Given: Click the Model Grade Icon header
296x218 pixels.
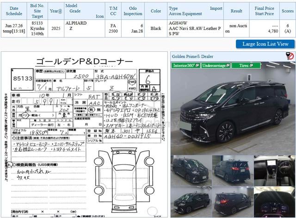Looking at the screenshot, I should click(x=85, y=11).
